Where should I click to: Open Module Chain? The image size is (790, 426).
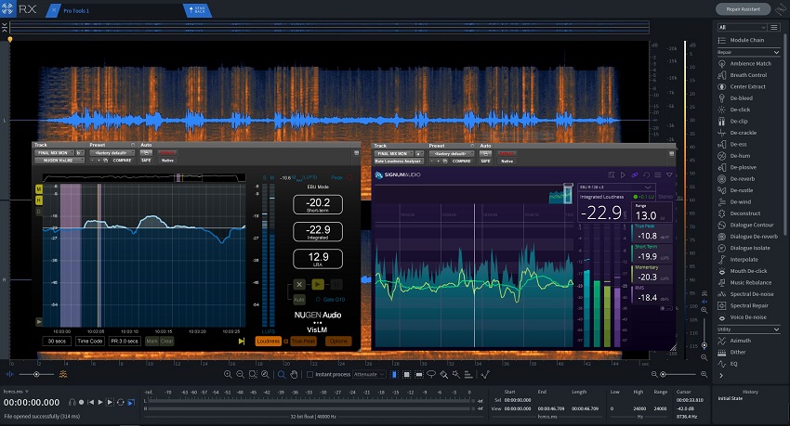[x=741, y=40]
